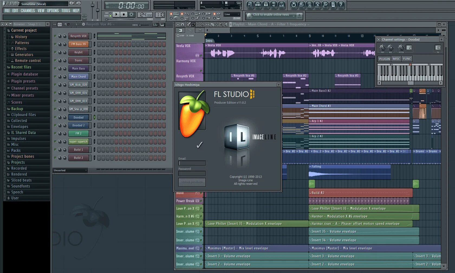Select the playlist draw pencil tool

(x=189, y=24)
